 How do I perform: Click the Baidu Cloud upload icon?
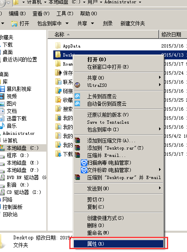coord(78,96)
